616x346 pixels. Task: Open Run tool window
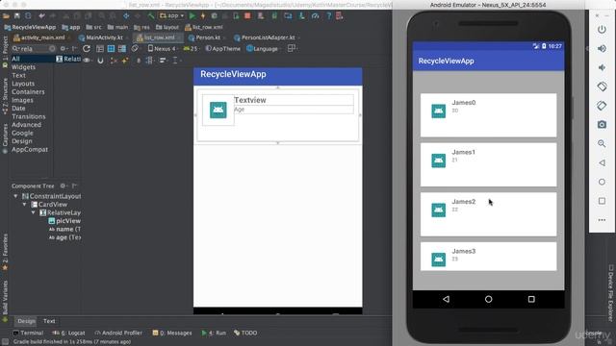click(214, 333)
